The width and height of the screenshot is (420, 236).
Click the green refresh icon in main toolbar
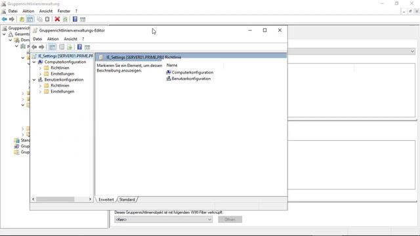click(65, 19)
